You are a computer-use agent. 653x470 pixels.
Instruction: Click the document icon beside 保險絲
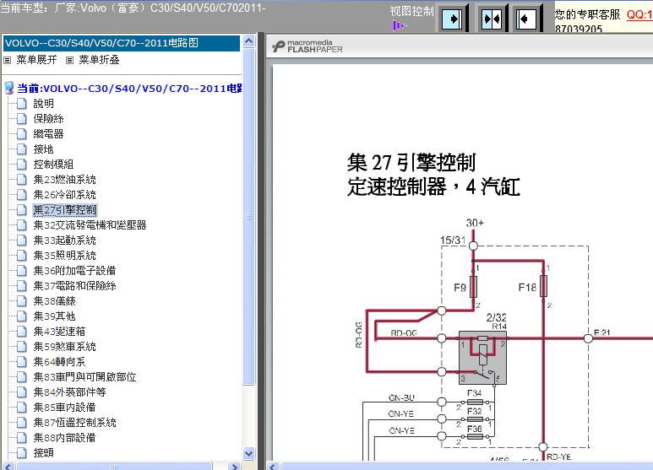point(22,119)
